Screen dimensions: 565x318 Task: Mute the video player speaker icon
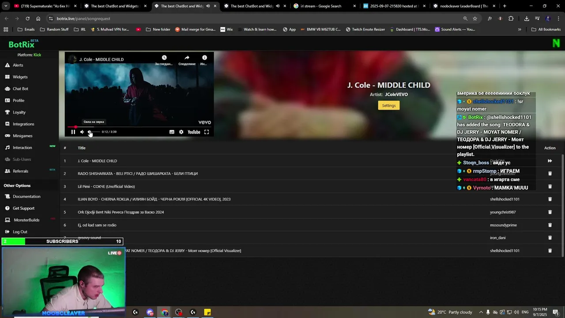click(82, 132)
